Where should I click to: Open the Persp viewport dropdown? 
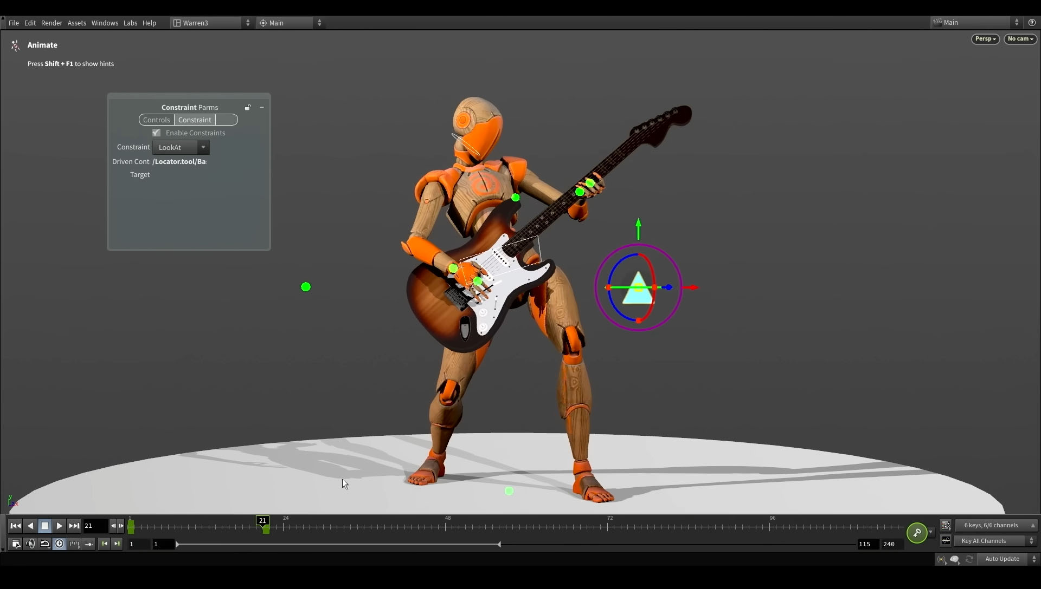click(985, 39)
